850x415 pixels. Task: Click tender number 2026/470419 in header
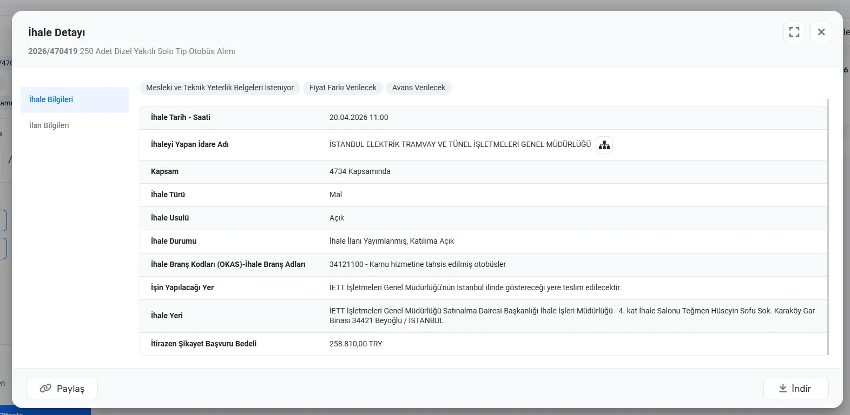(x=52, y=51)
